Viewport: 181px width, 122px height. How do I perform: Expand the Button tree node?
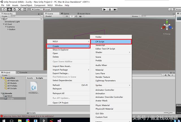pos(8,30)
